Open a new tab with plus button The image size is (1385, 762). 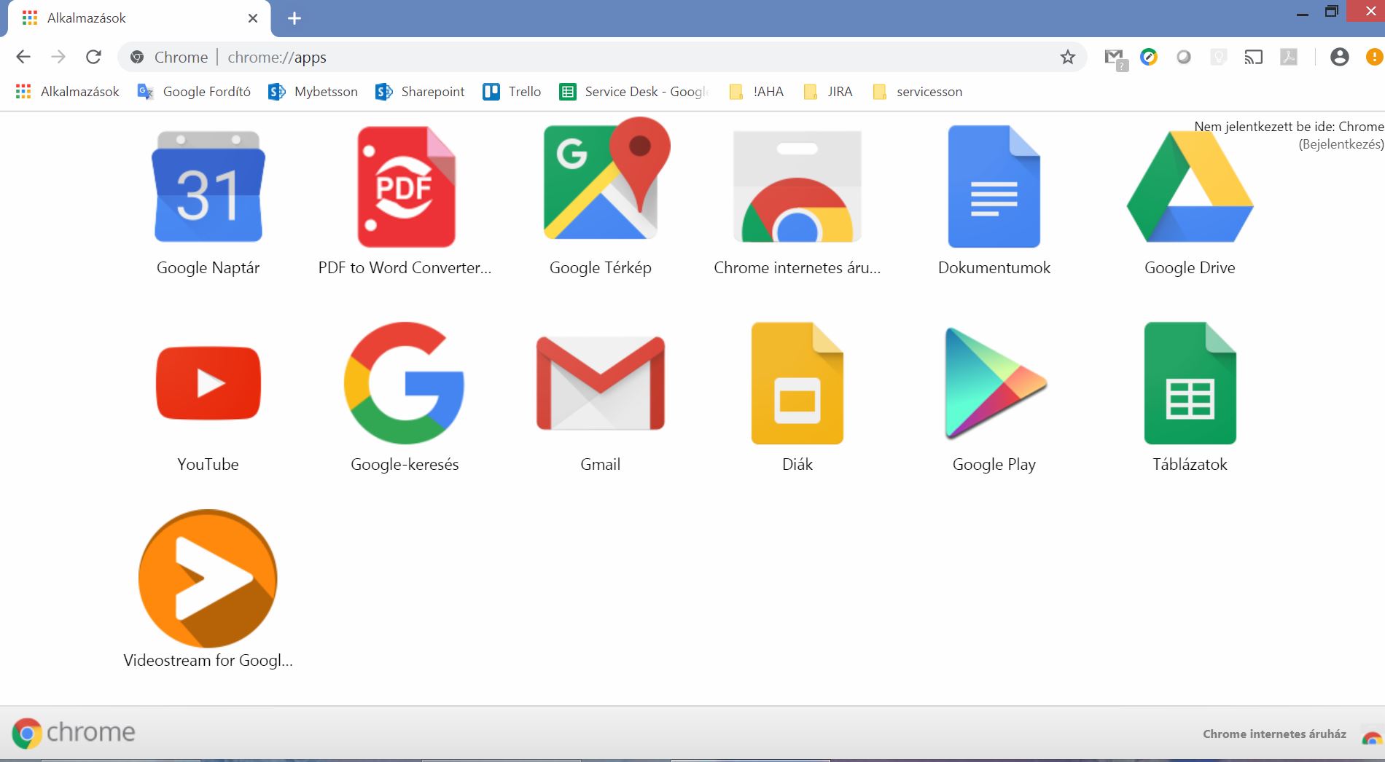[x=294, y=18]
